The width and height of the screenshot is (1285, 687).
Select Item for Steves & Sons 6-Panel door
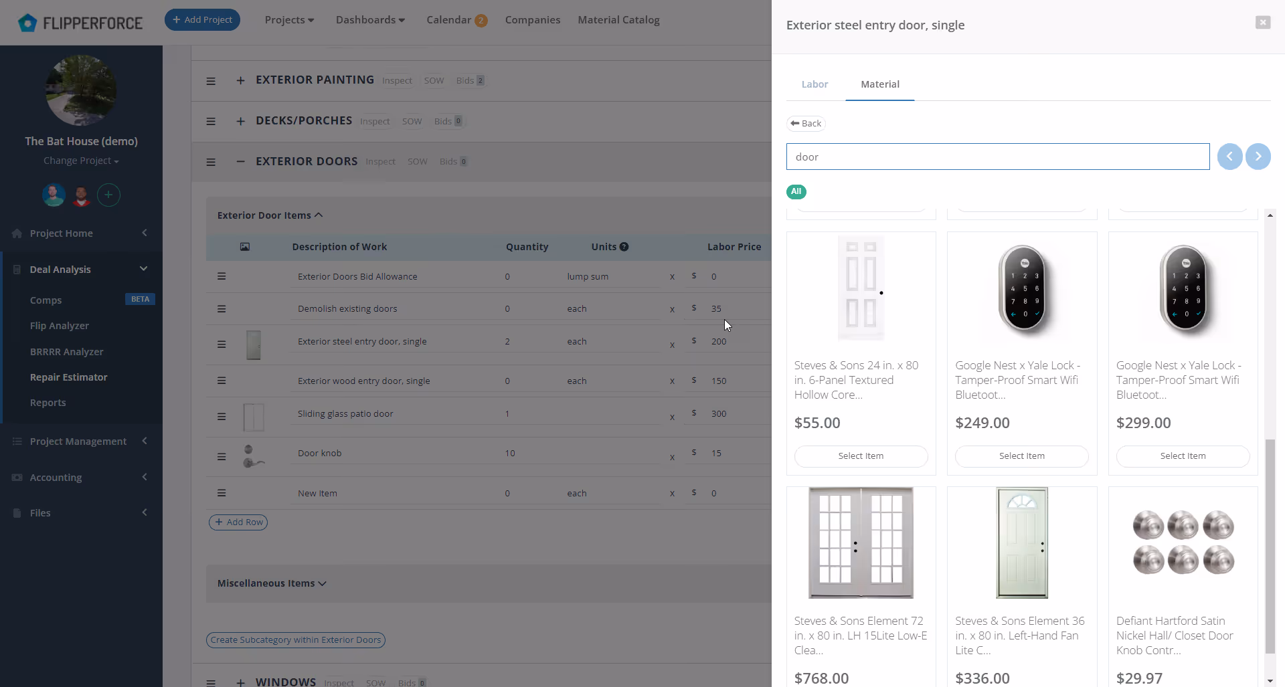861,456
